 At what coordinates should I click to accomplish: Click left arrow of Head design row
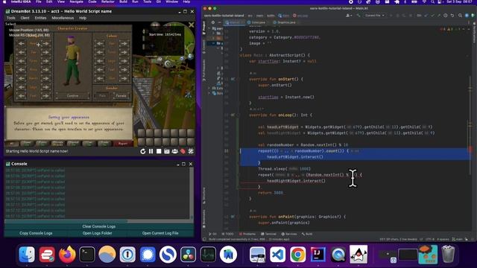point(21,44)
